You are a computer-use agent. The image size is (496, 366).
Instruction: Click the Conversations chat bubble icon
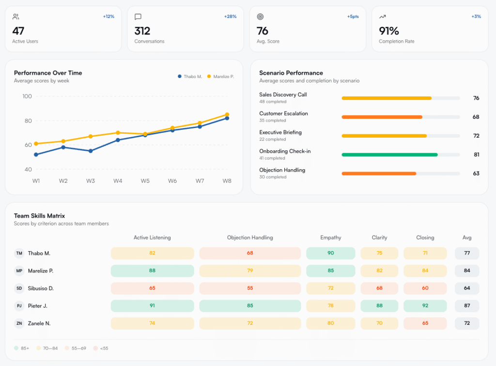[x=138, y=17]
